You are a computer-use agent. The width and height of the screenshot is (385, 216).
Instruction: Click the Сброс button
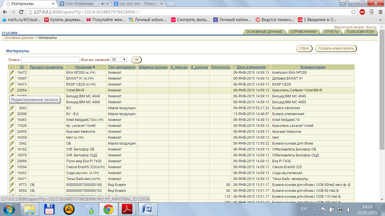pos(304,48)
